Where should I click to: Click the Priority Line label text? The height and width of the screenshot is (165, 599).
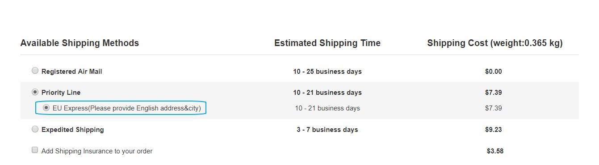click(61, 93)
